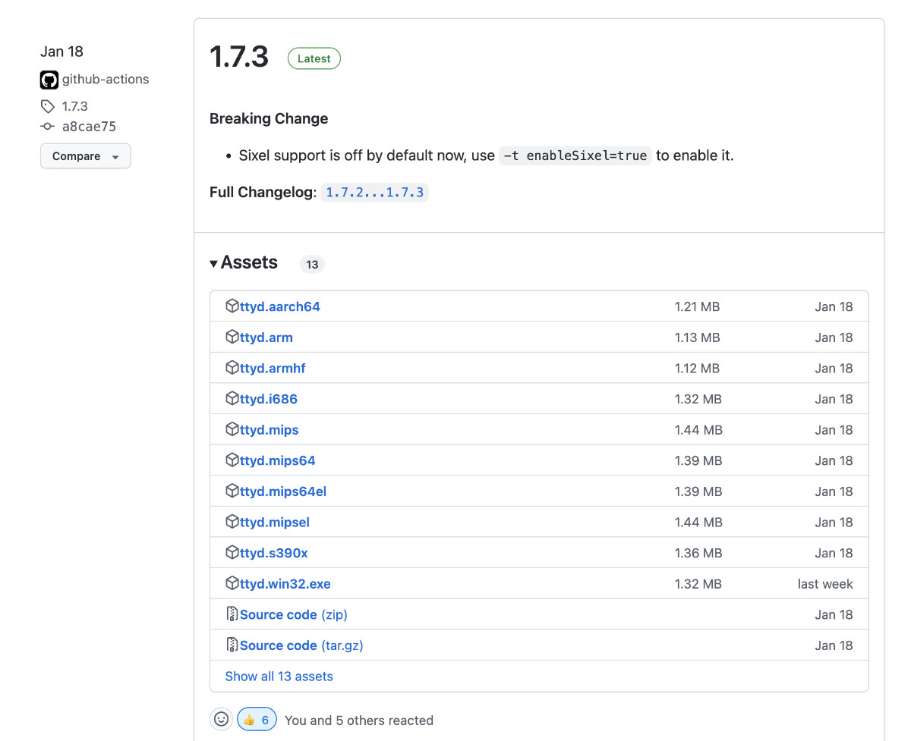Download ttyd.mipsel
This screenshot has width=911, height=741.
click(x=275, y=523)
